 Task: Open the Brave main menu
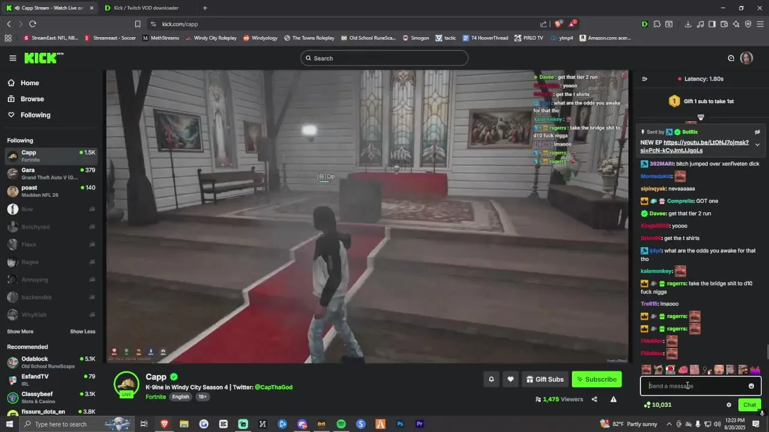coord(760,24)
